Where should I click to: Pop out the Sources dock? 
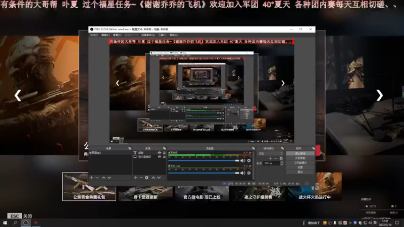pyautogui.click(x=165, y=148)
